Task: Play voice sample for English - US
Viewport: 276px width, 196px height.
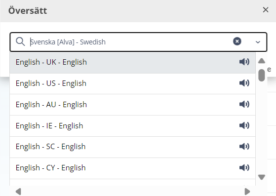Action: click(244, 83)
